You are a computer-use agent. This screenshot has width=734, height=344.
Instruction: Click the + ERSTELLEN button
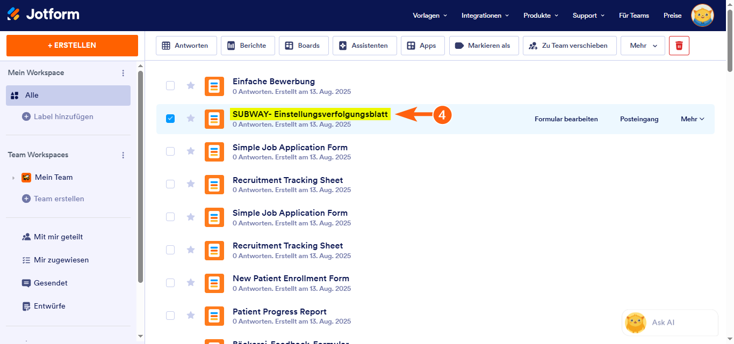click(x=72, y=46)
